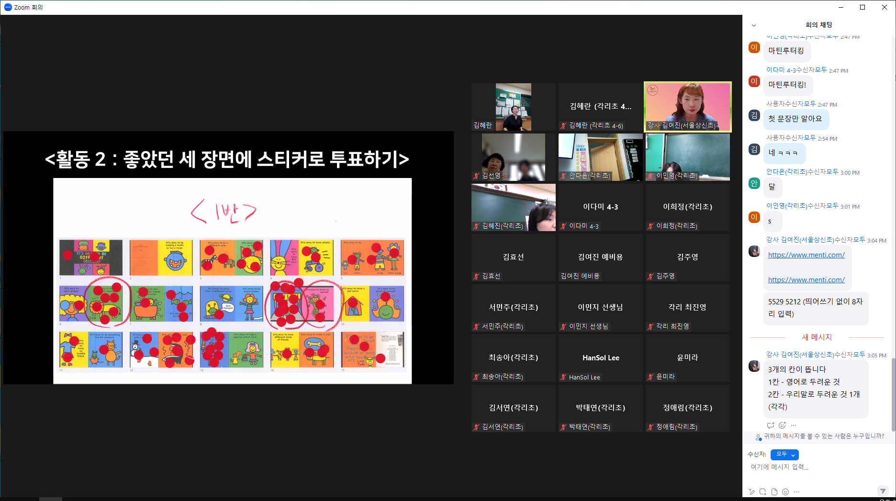This screenshot has height=501, width=896.
Task: Click the privacy person icon above recipient row
Action: 758,437
